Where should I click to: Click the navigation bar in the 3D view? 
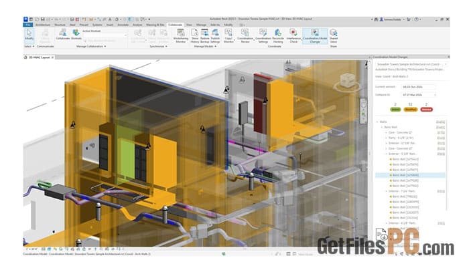click(x=364, y=110)
